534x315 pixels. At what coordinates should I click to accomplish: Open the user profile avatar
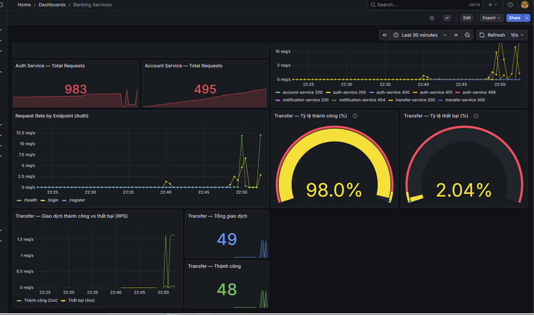524,5
